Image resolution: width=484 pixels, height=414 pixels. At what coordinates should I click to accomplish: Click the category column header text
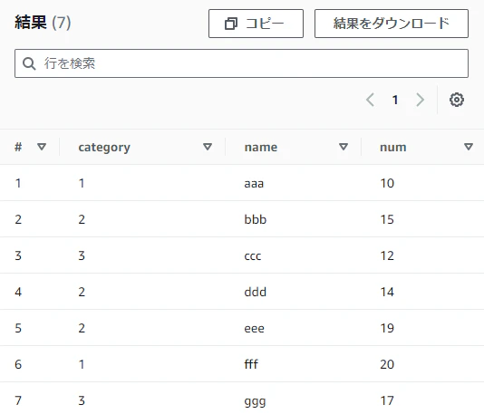pyautogui.click(x=104, y=148)
